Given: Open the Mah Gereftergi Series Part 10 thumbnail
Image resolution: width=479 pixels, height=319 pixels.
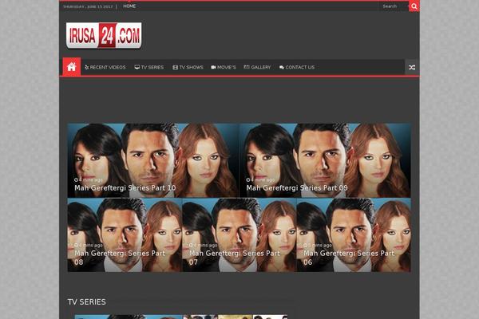Looking at the screenshot, I should (x=153, y=160).
